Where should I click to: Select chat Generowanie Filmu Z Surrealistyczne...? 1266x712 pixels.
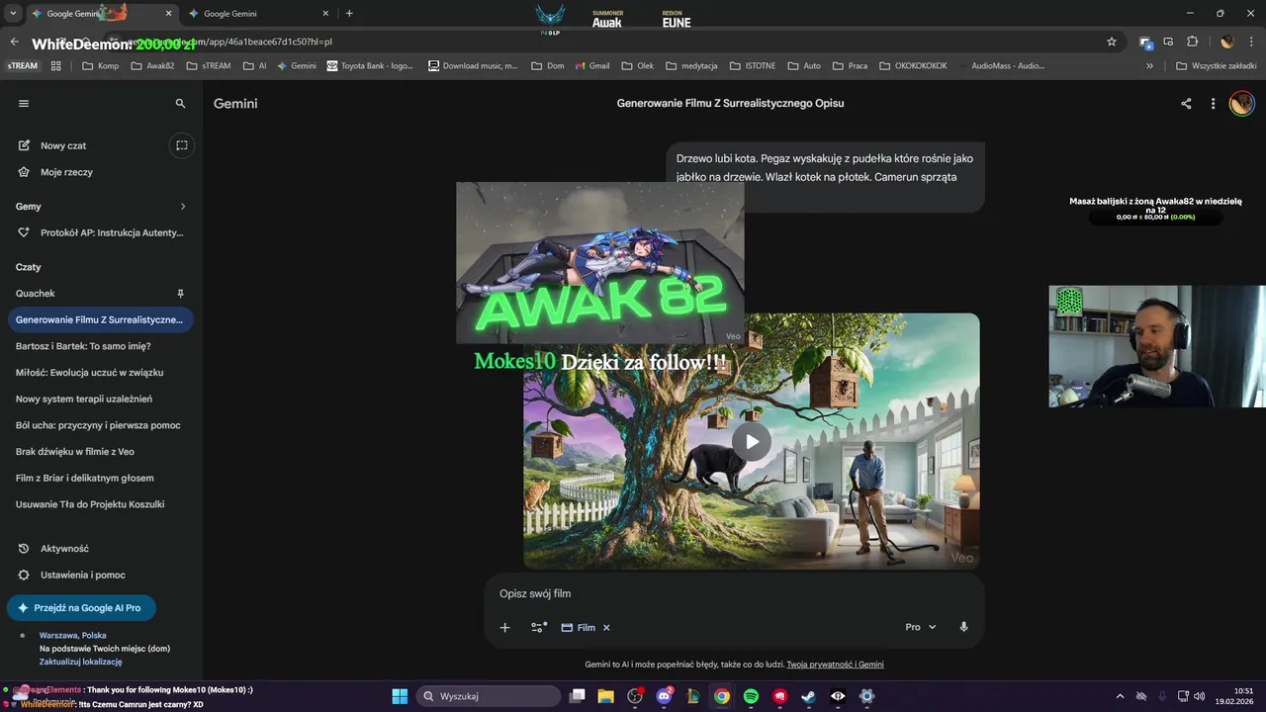[101, 319]
